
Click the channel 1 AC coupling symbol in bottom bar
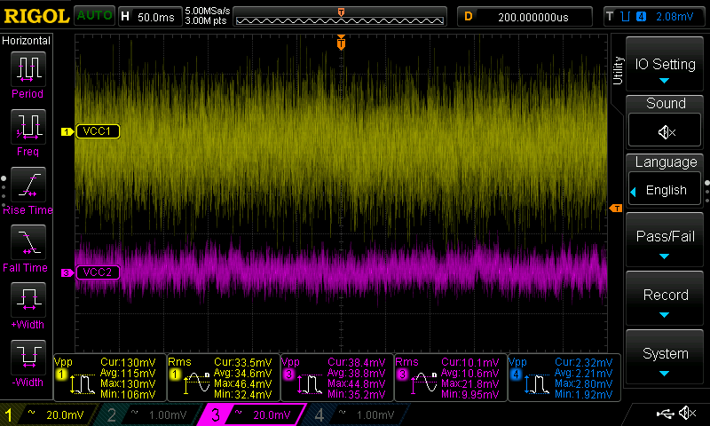[31, 413]
